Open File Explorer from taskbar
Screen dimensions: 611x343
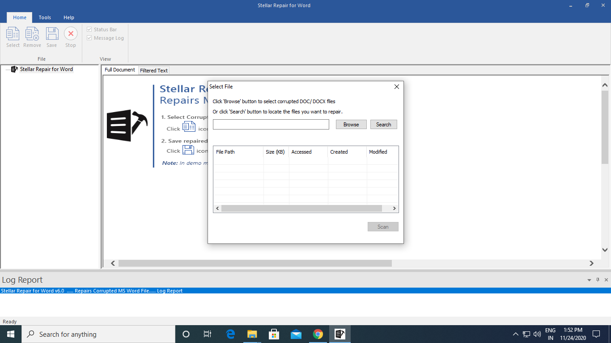point(252,334)
